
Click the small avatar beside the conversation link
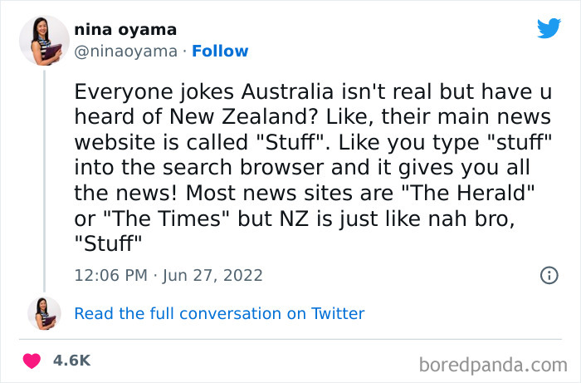(x=44, y=314)
